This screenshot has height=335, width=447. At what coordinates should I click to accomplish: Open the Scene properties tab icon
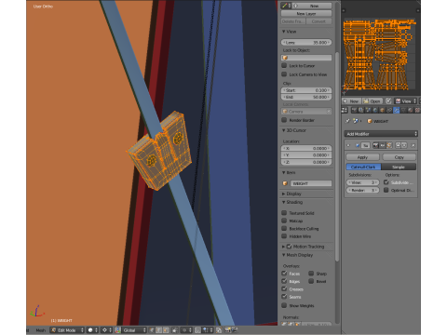point(368,110)
